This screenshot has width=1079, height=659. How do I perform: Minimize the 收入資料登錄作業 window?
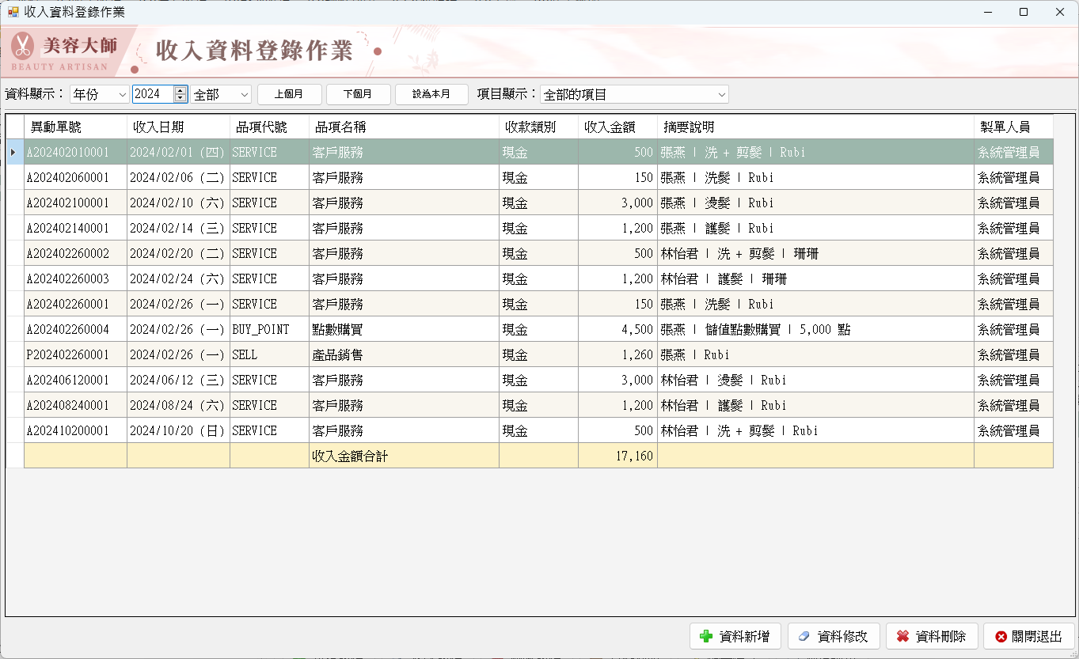[x=987, y=12]
